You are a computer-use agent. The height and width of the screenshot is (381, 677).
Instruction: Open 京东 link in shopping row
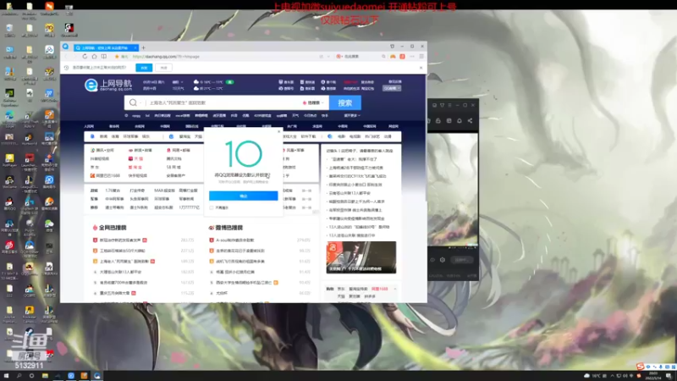pyautogui.click(x=341, y=289)
